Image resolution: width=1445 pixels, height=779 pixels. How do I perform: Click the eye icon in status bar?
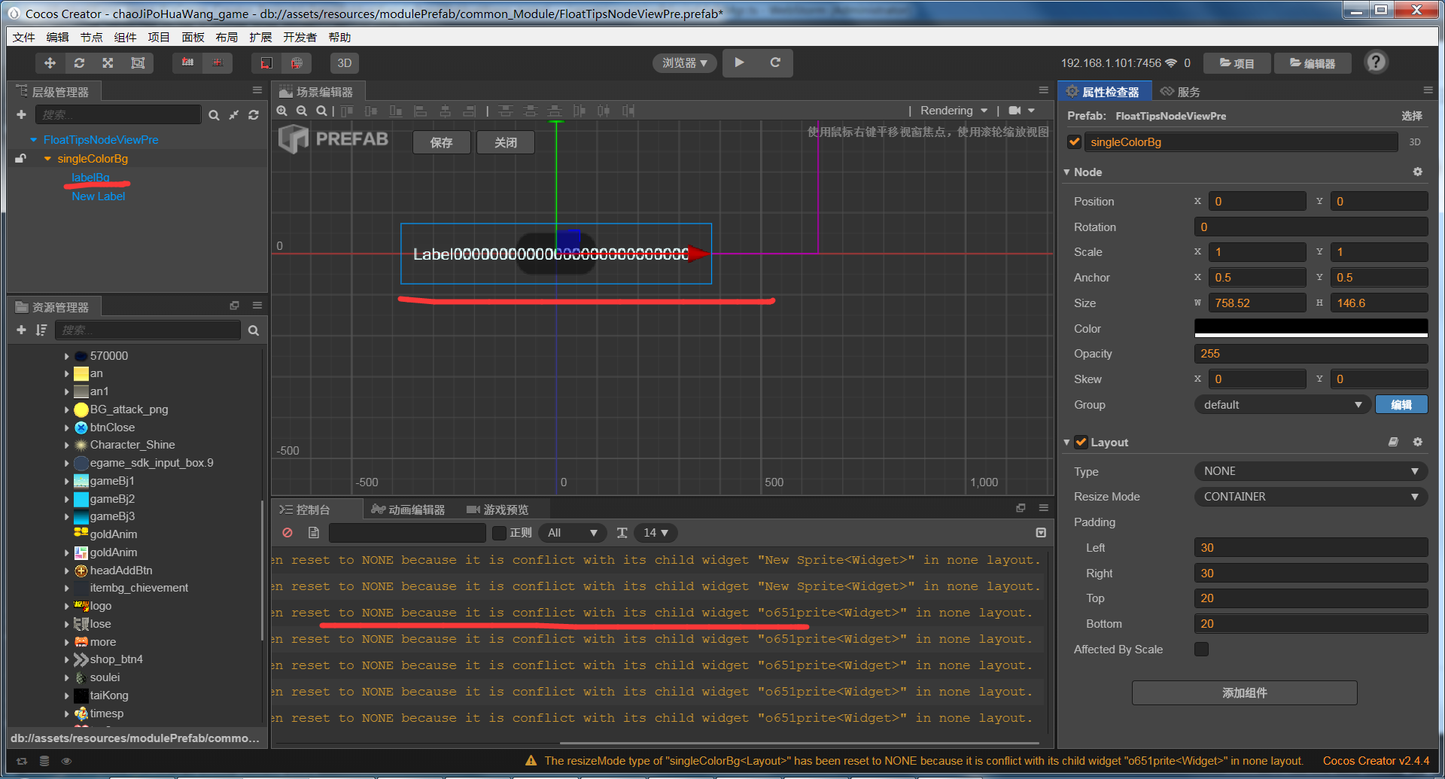pos(66,761)
